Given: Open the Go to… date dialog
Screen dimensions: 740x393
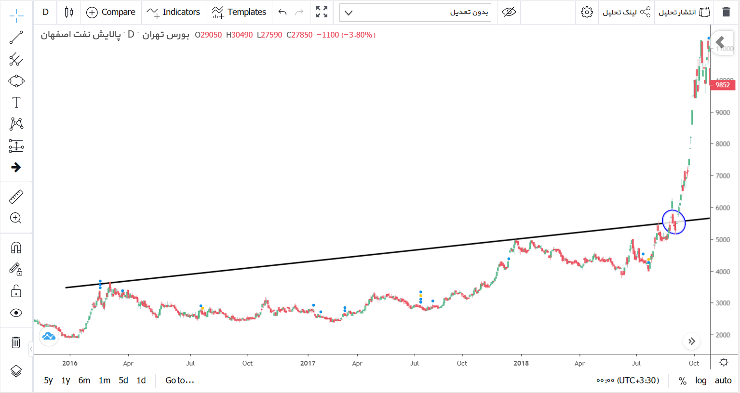Looking at the screenshot, I should [180, 380].
